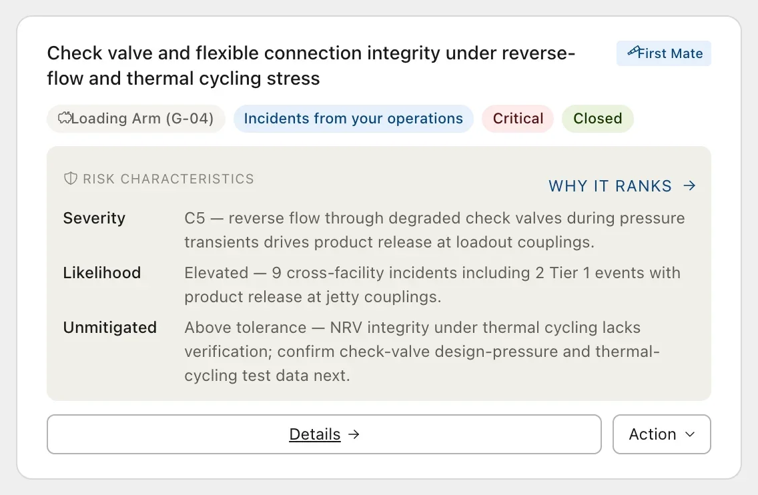758x495 pixels.
Task: Click the Likelihood row label
Action: (102, 273)
